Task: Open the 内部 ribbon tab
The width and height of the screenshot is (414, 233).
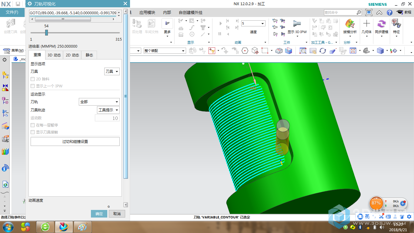Action: tap(167, 12)
